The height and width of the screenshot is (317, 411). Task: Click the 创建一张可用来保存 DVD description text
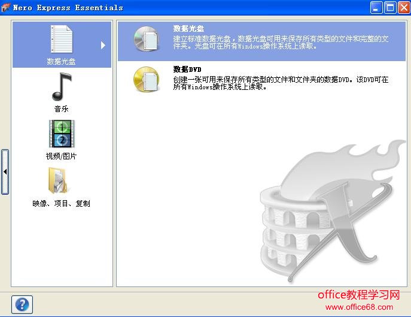pyautogui.click(x=281, y=83)
